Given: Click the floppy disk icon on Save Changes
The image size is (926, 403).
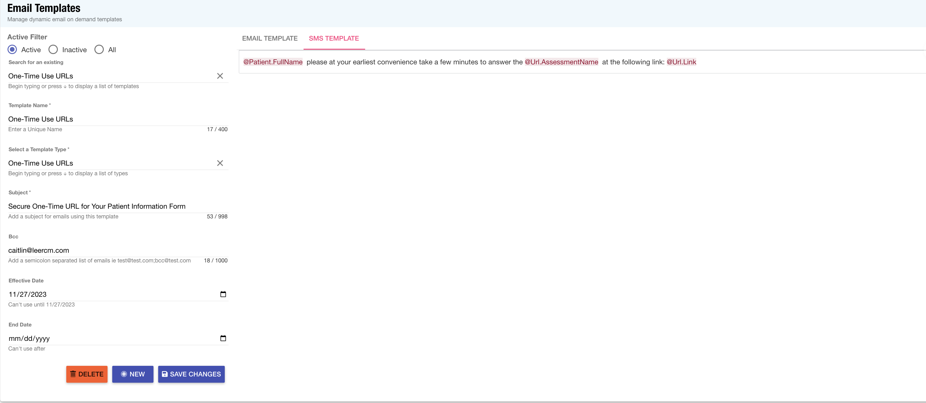Looking at the screenshot, I should 165,374.
